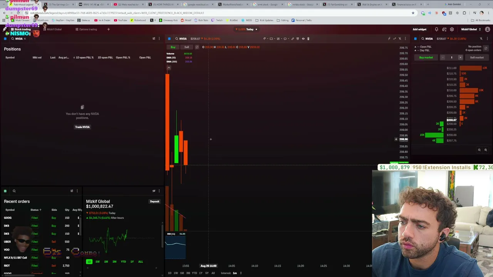Screen dimensions: 493x277
Task: Expand the line drawing tools dropdown
Action: [267, 38]
